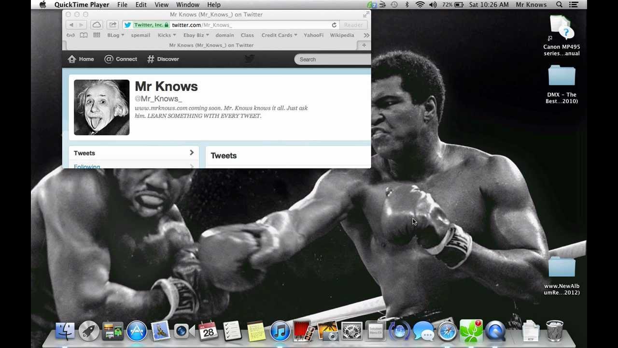Open Reminders checklist in the Dock
618x348 pixels.
(232, 331)
